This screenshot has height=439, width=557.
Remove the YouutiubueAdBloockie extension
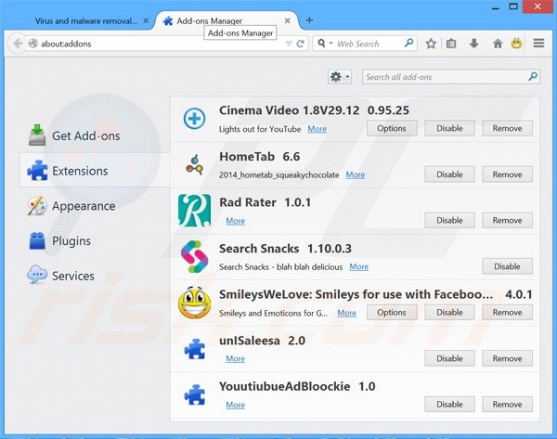click(507, 404)
